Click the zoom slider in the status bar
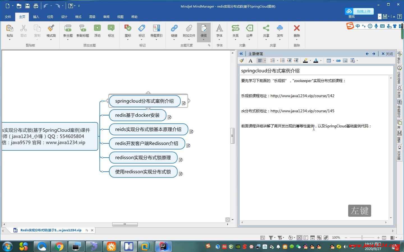The height and width of the screenshot is (252, 404). click(362, 237)
